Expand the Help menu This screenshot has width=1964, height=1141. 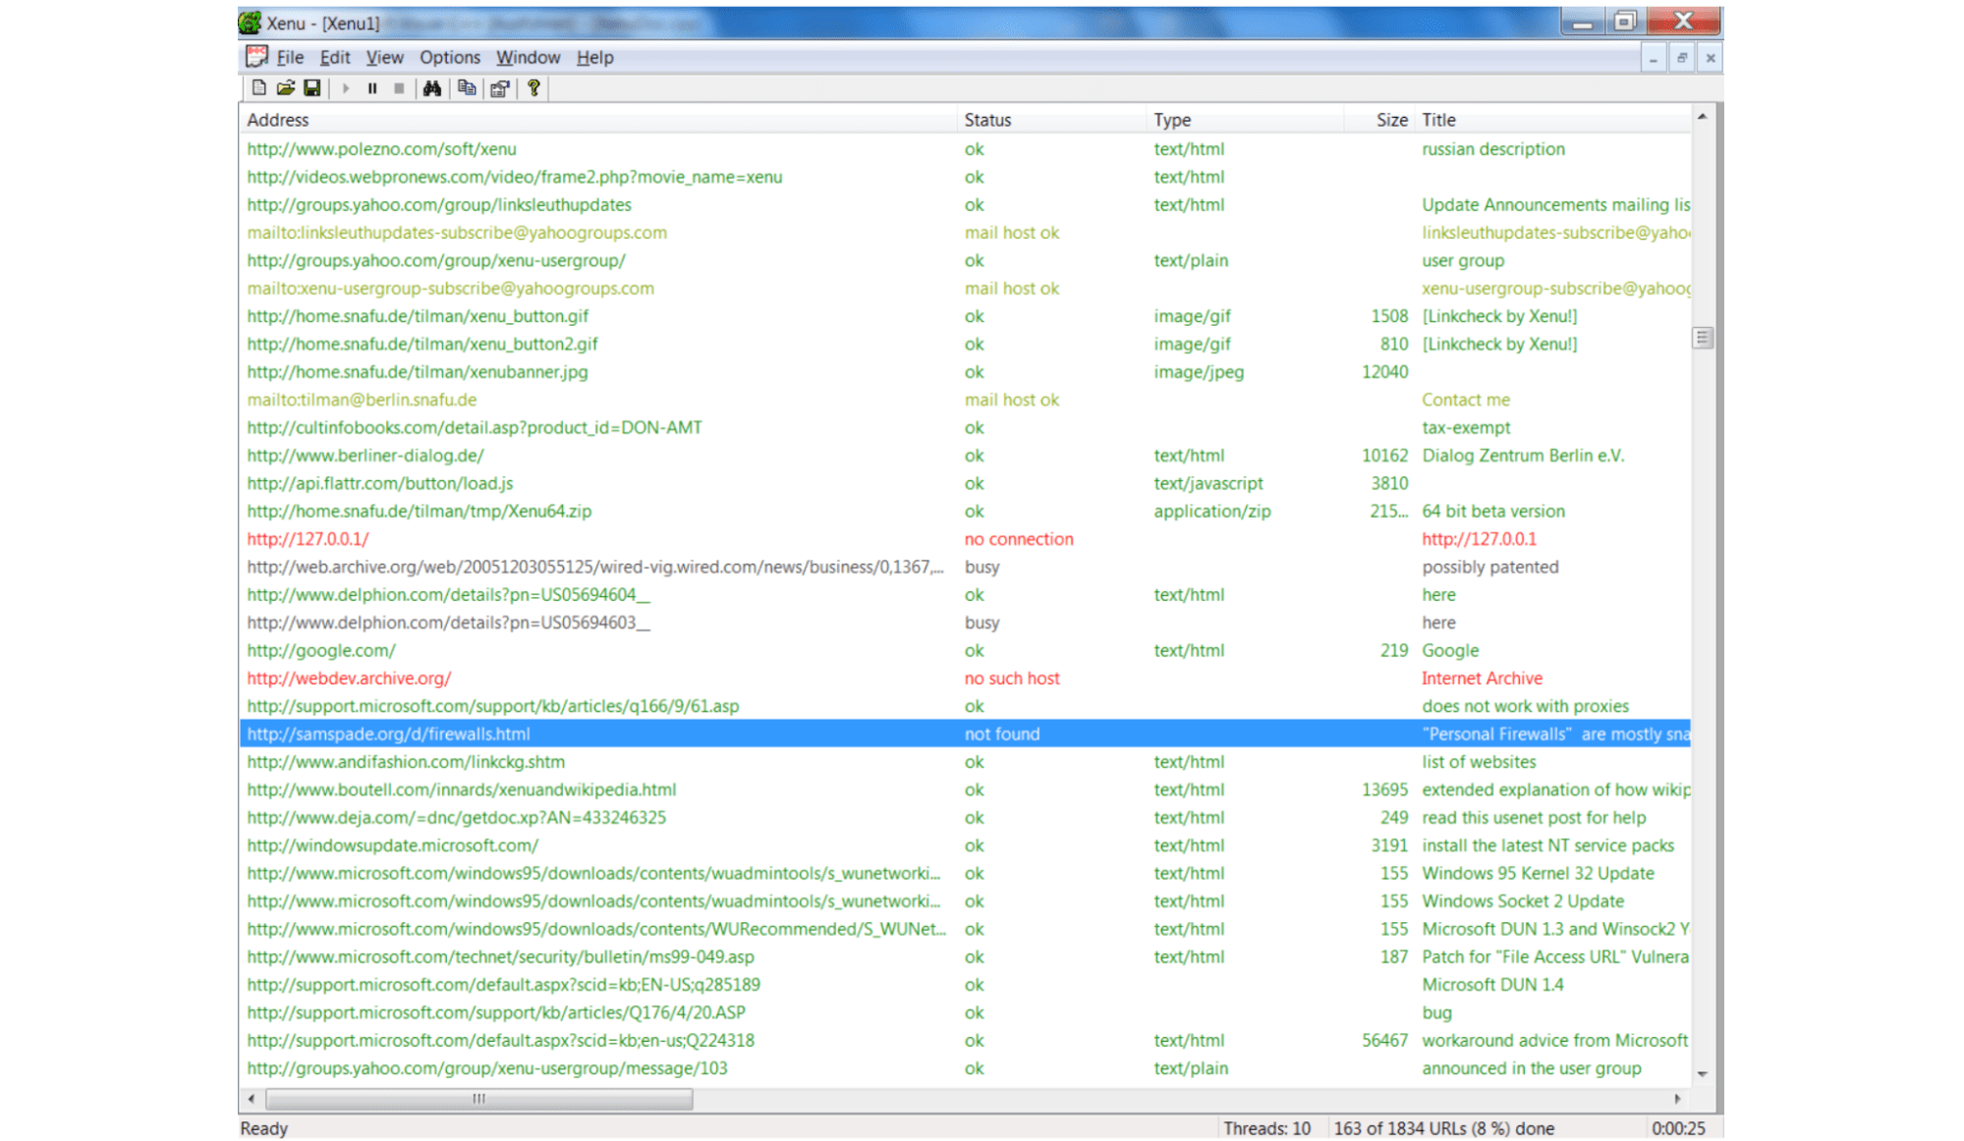point(594,57)
